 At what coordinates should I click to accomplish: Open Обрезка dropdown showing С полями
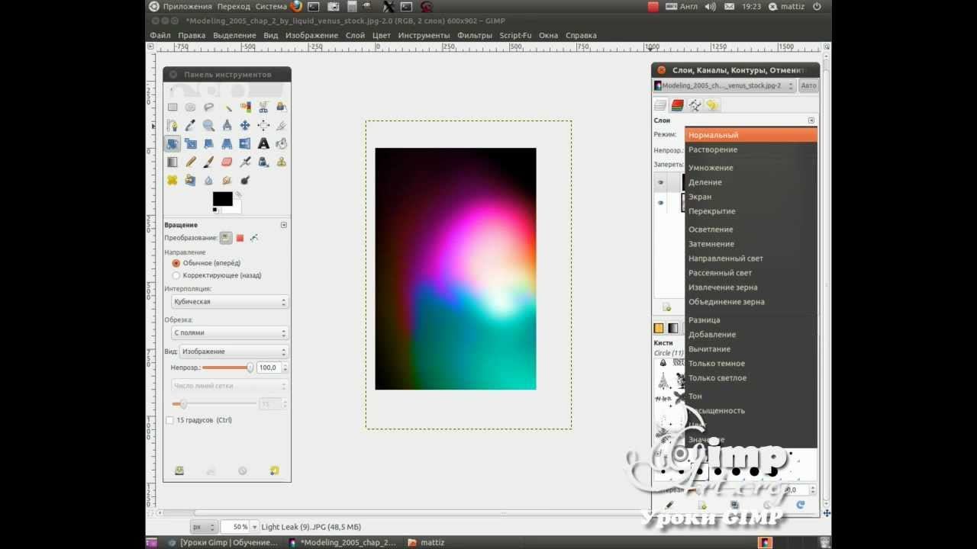230,333
